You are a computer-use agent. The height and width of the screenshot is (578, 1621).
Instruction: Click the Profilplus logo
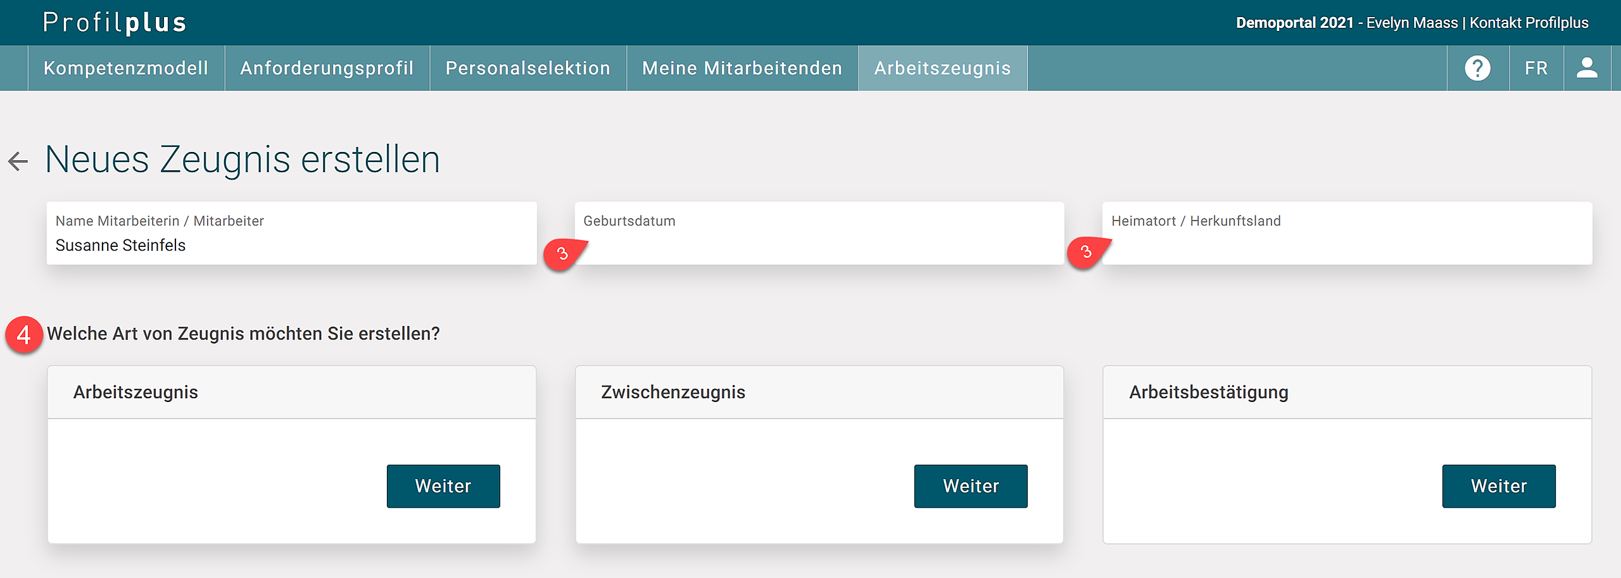pos(115,23)
